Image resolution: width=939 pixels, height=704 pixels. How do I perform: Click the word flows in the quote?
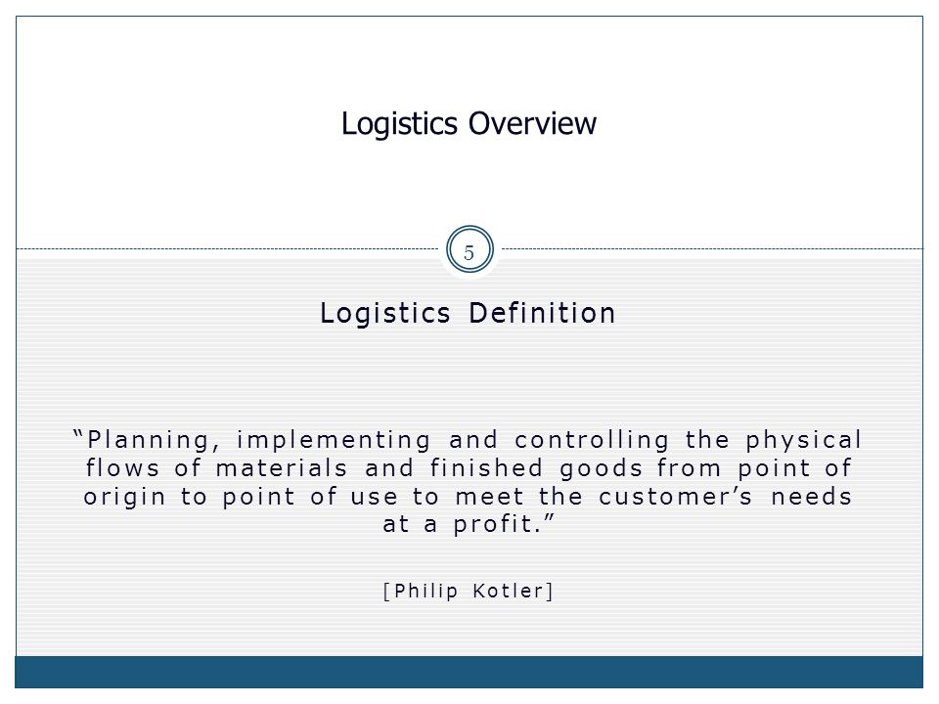(x=122, y=467)
